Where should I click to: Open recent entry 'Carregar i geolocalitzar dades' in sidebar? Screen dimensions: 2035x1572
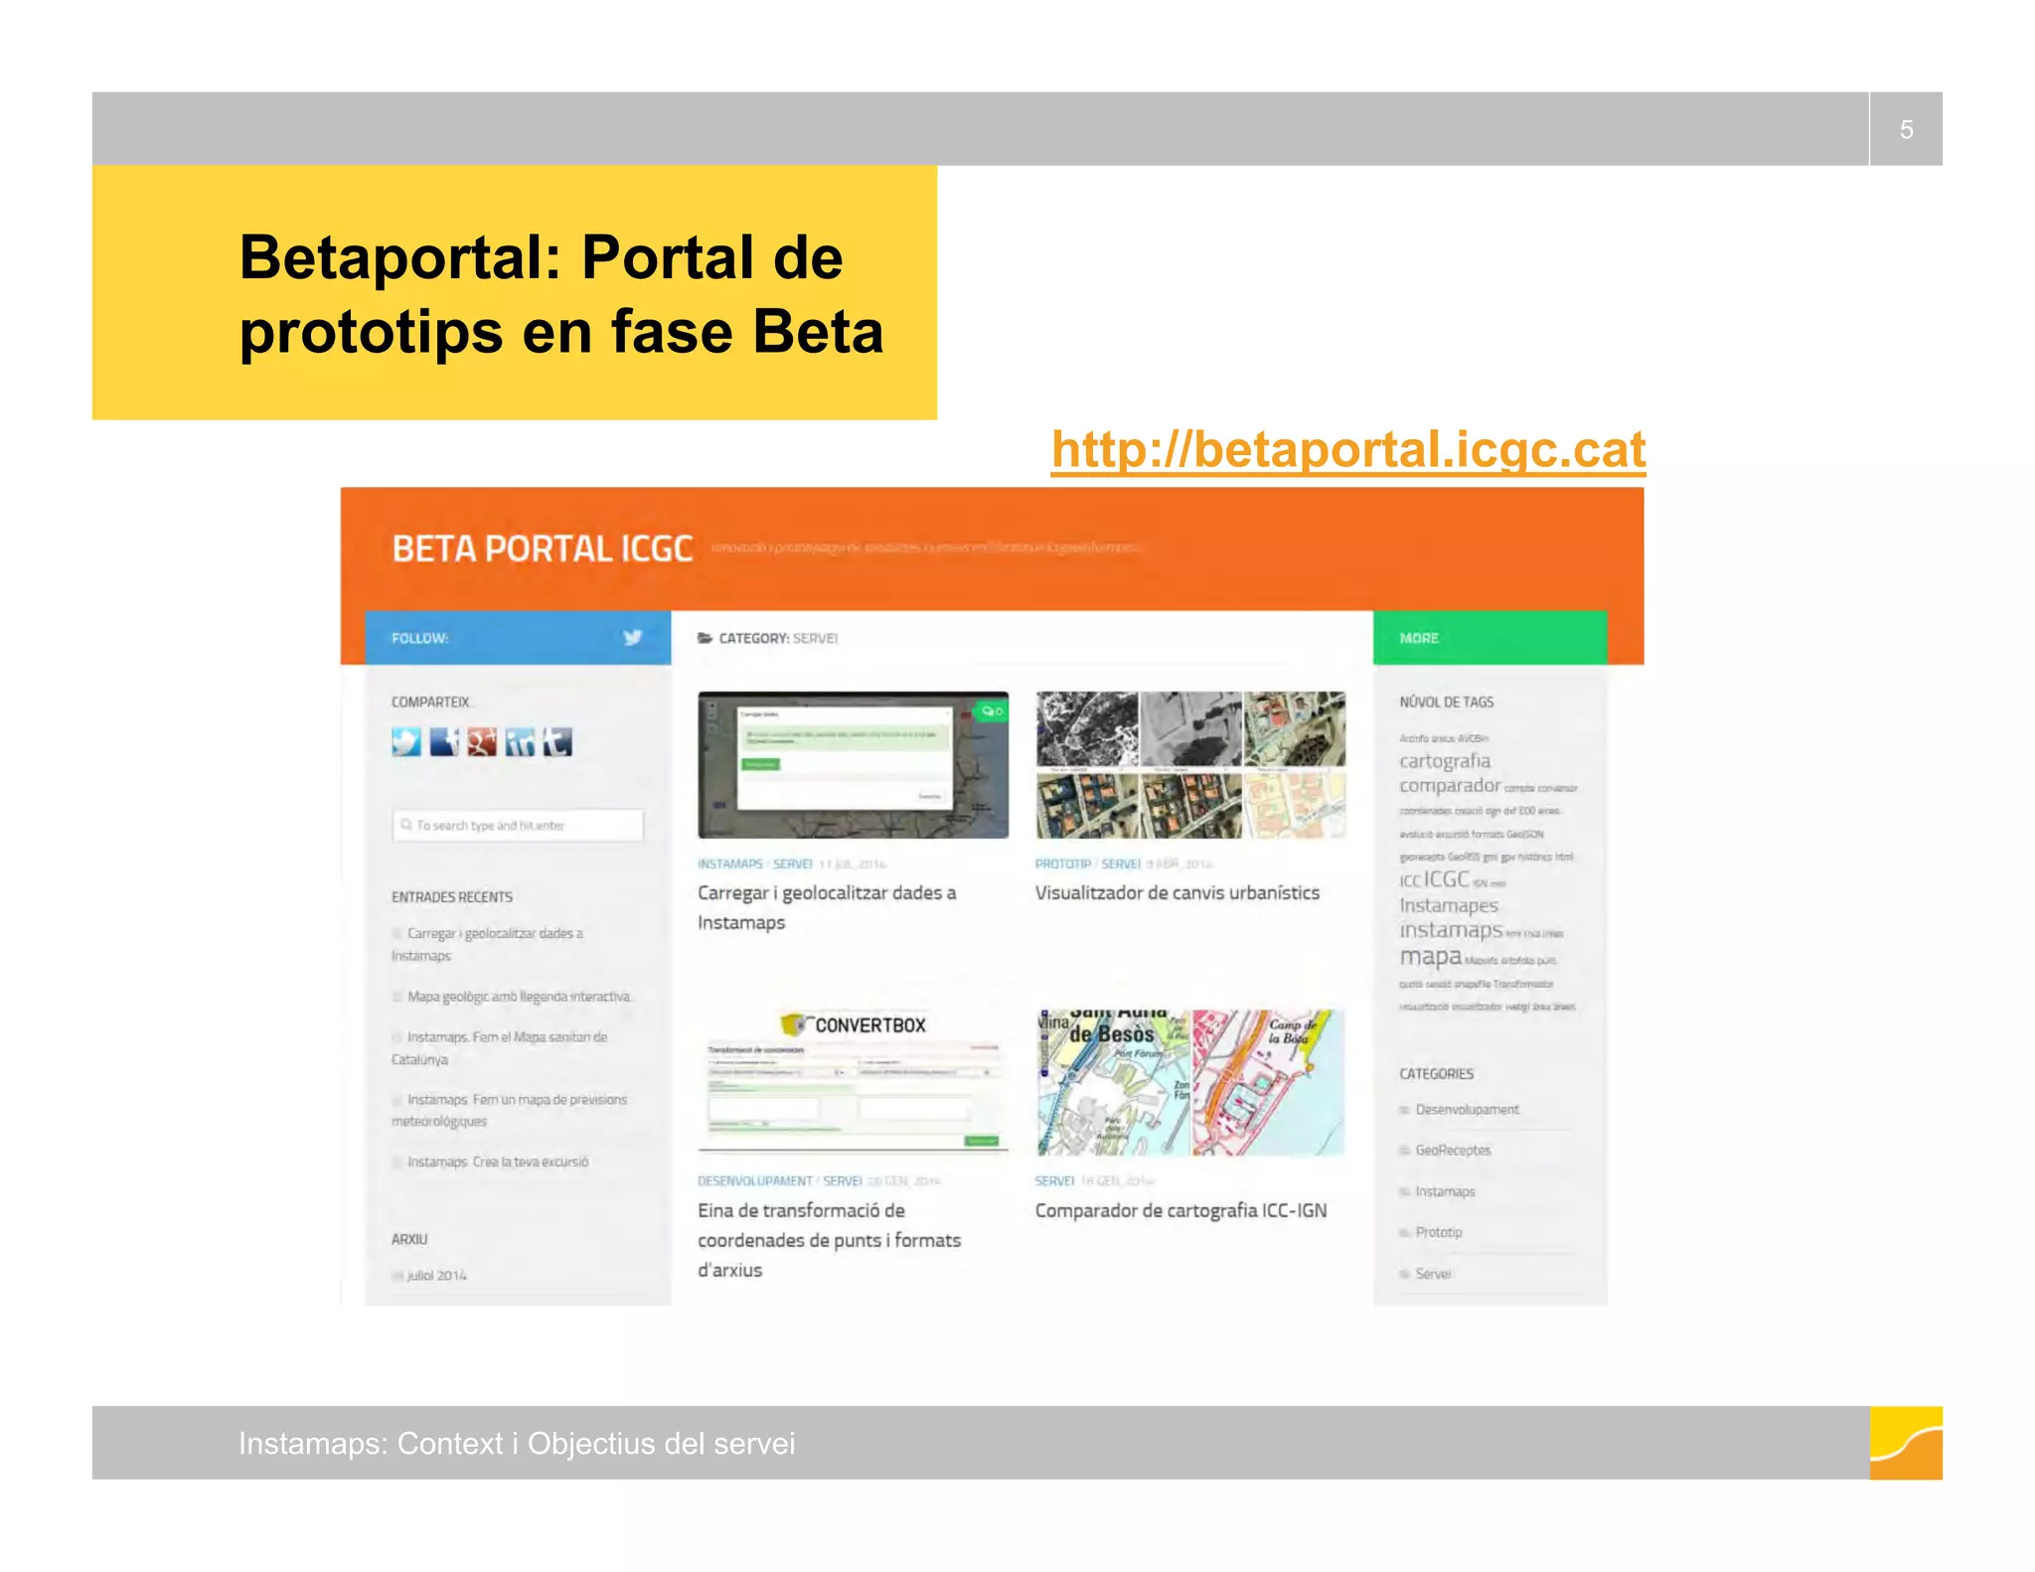coord(487,944)
